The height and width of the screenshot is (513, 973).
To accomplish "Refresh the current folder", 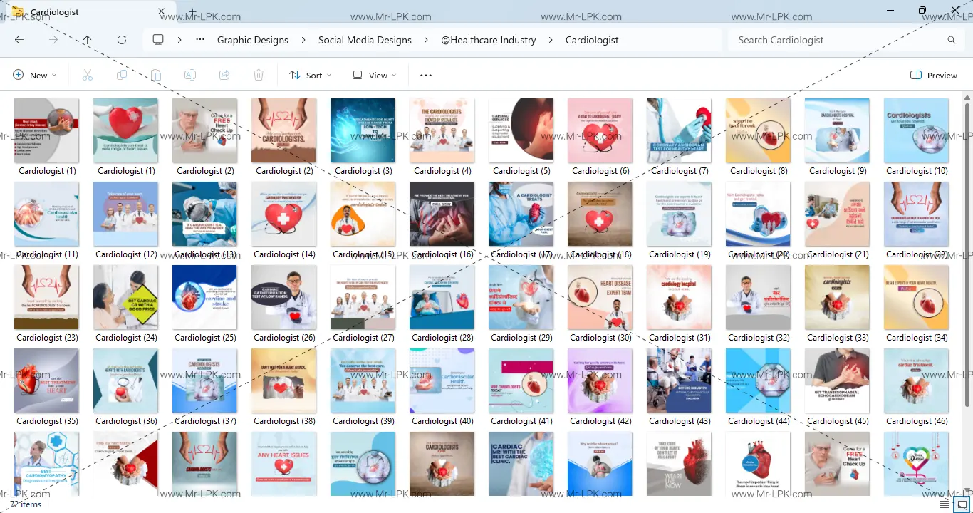I will coord(122,40).
